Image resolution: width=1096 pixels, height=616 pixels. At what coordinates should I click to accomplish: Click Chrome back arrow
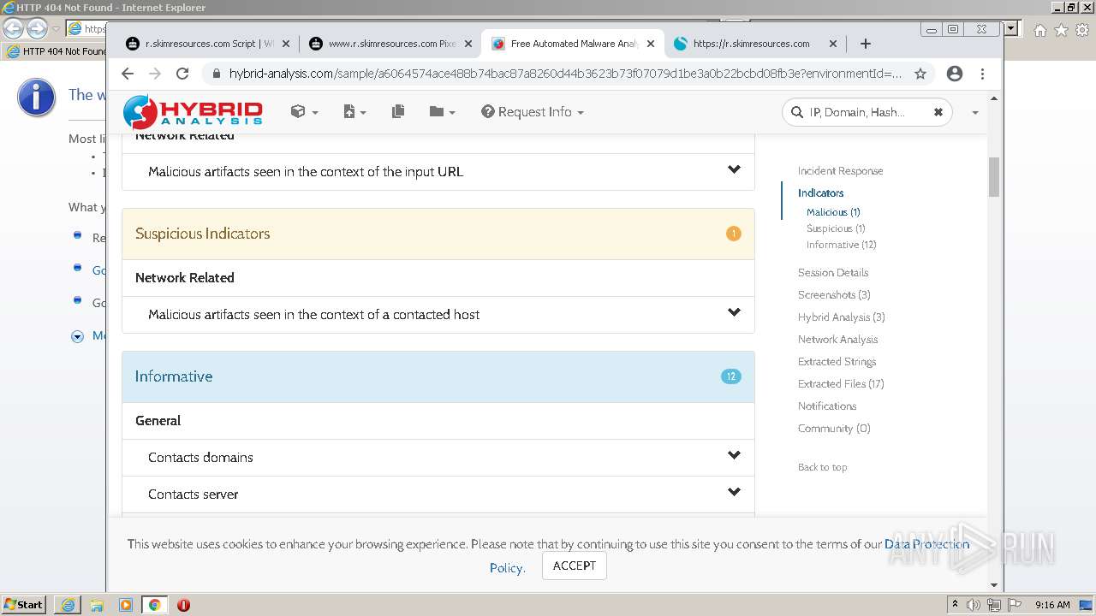[x=128, y=74]
